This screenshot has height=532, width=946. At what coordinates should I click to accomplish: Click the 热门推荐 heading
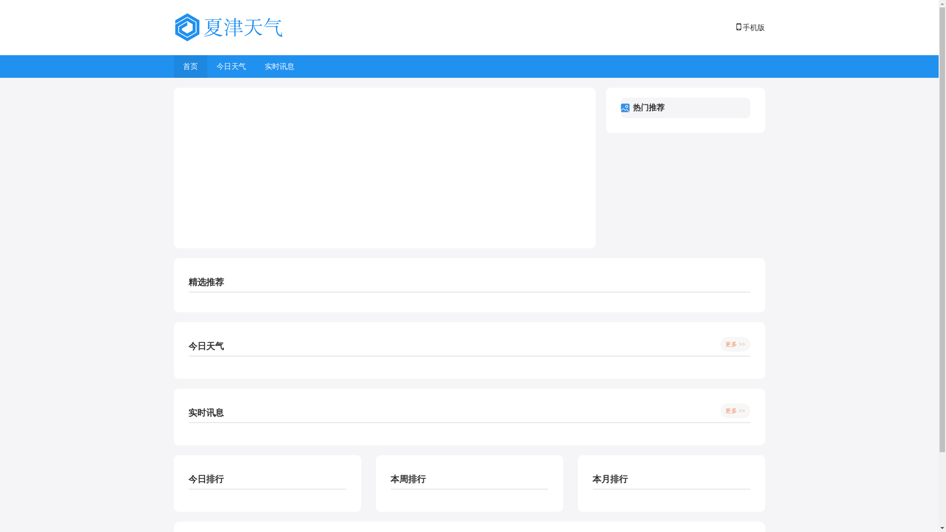tap(649, 108)
